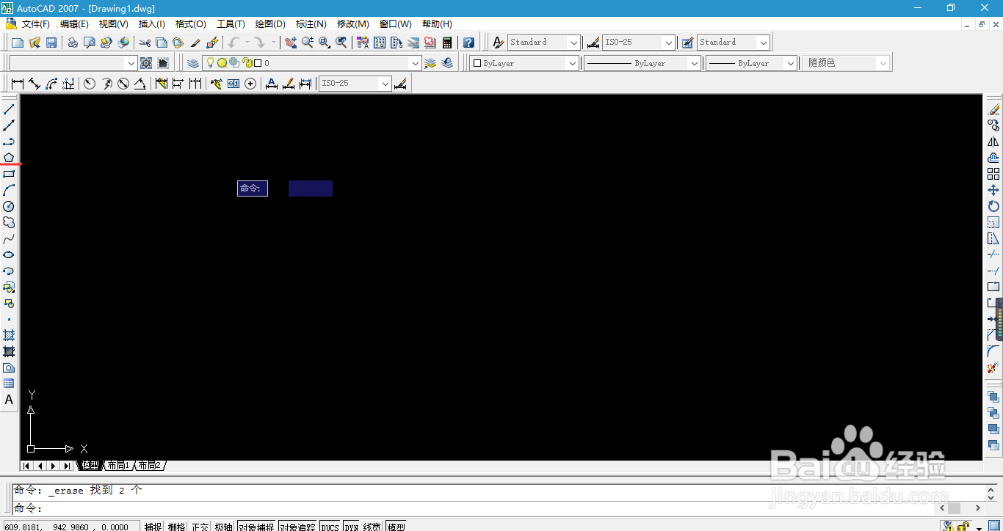Select the Line tool in draw toolbar
This screenshot has width=1003, height=531.
tap(9, 109)
